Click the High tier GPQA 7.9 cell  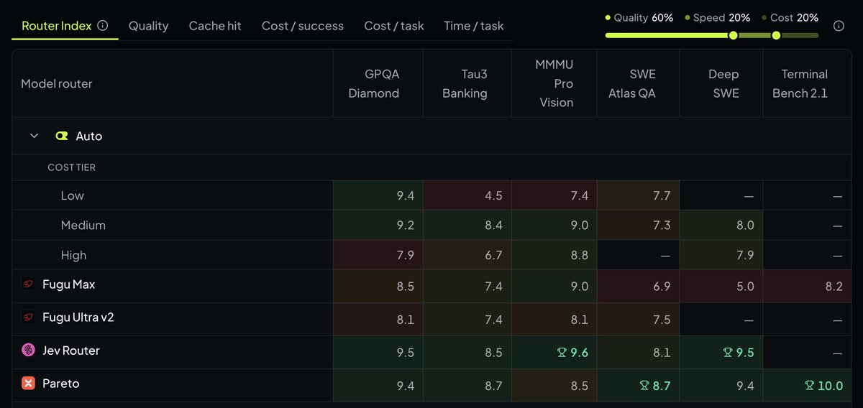(378, 255)
